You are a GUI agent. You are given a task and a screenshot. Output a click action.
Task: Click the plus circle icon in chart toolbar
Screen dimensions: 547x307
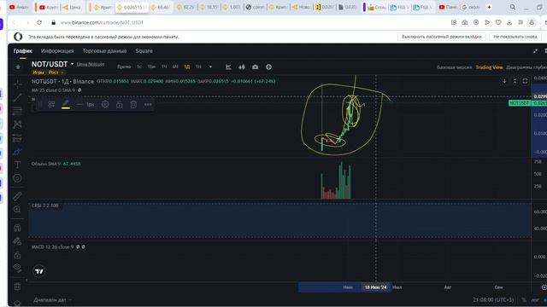(x=268, y=67)
